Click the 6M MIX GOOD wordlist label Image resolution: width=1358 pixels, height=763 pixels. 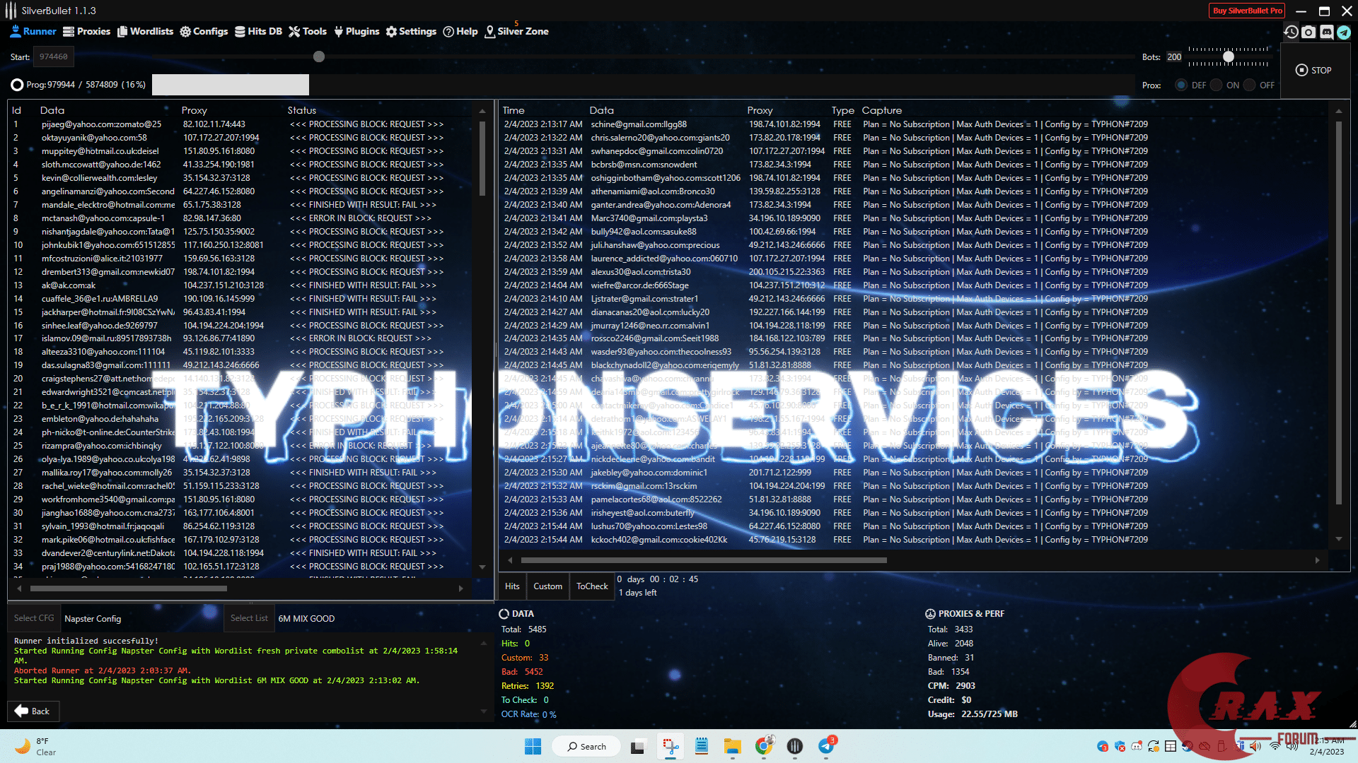[306, 619]
